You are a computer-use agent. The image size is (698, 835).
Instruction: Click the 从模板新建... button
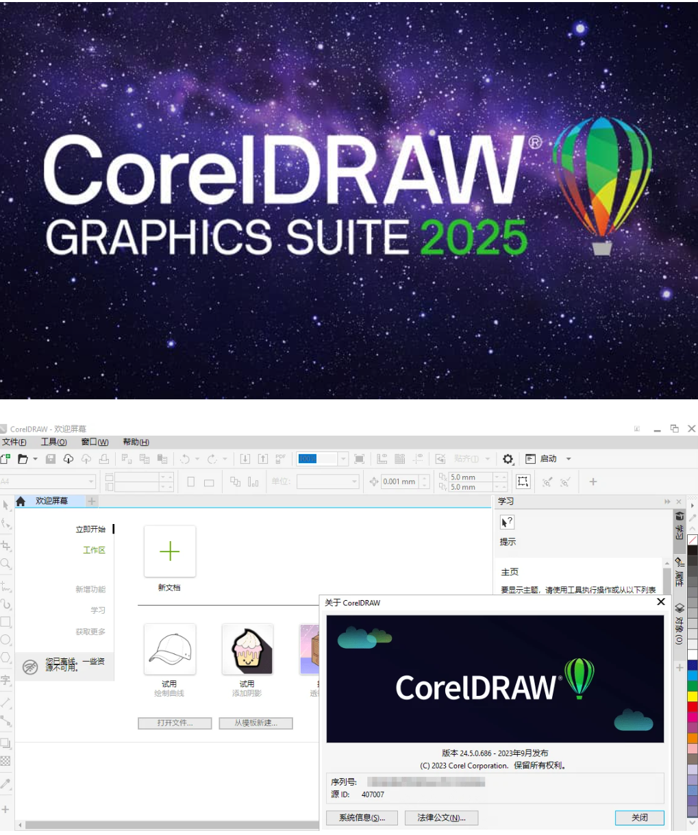(x=256, y=723)
